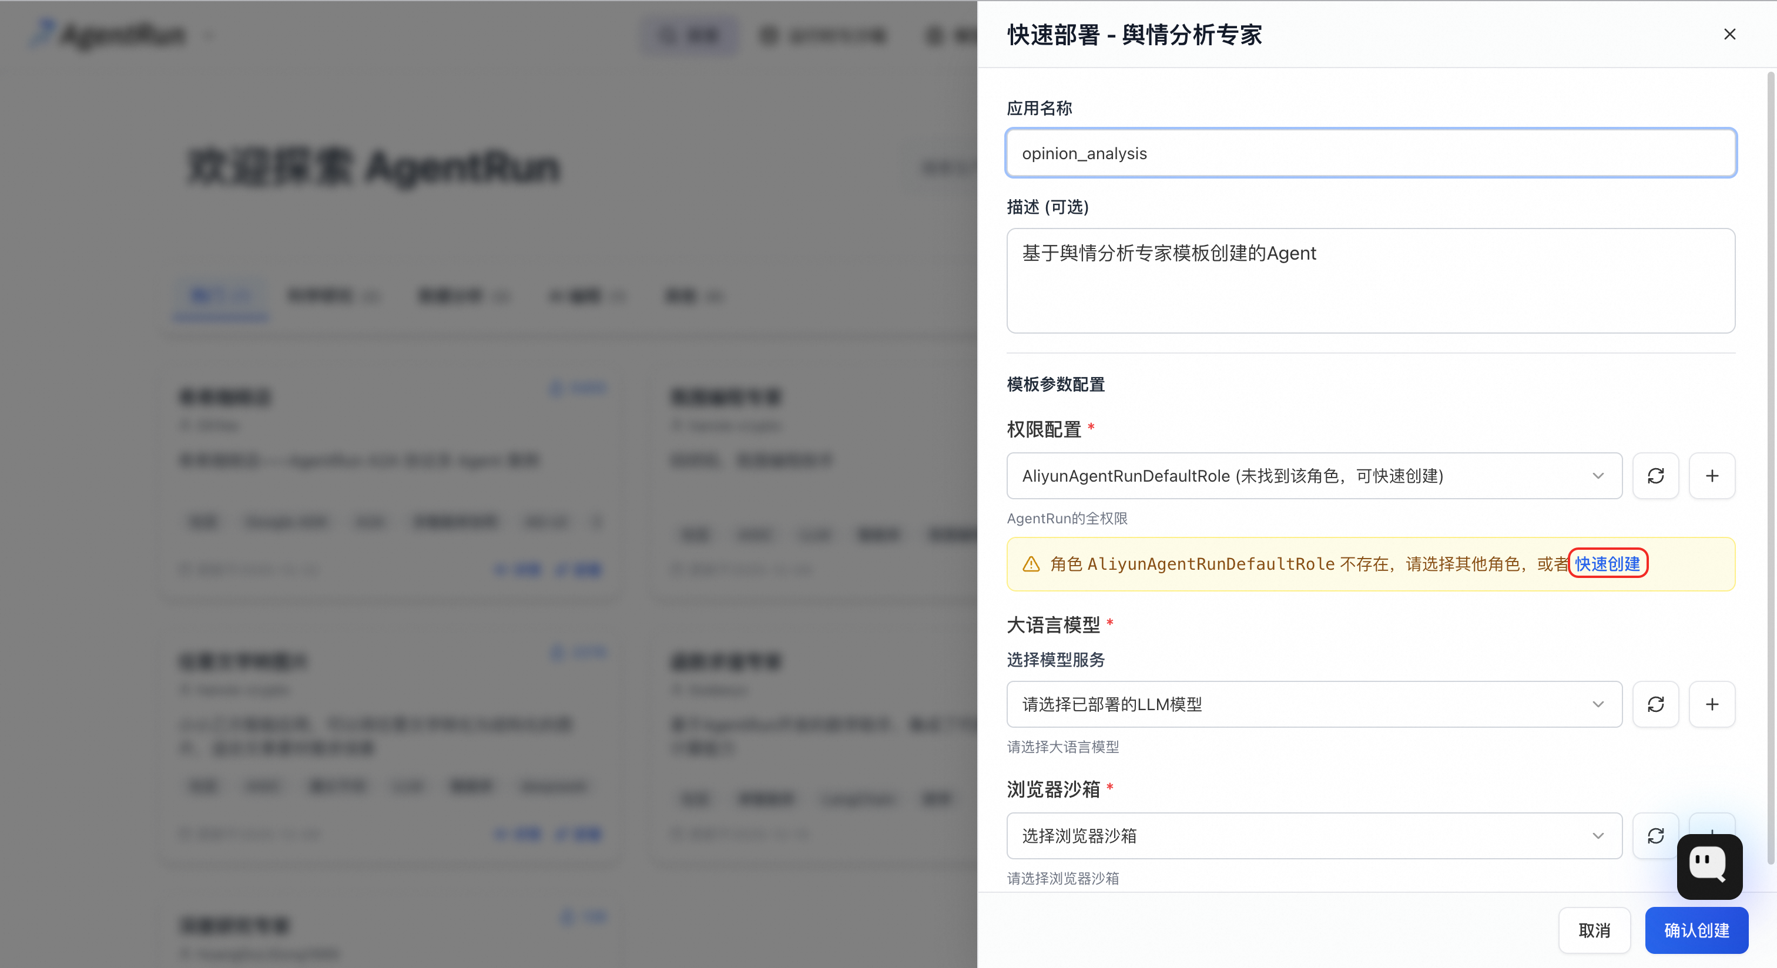Open the 选择浏览器沙箱 dropdown
Image resolution: width=1777 pixels, height=968 pixels.
click(x=1314, y=836)
